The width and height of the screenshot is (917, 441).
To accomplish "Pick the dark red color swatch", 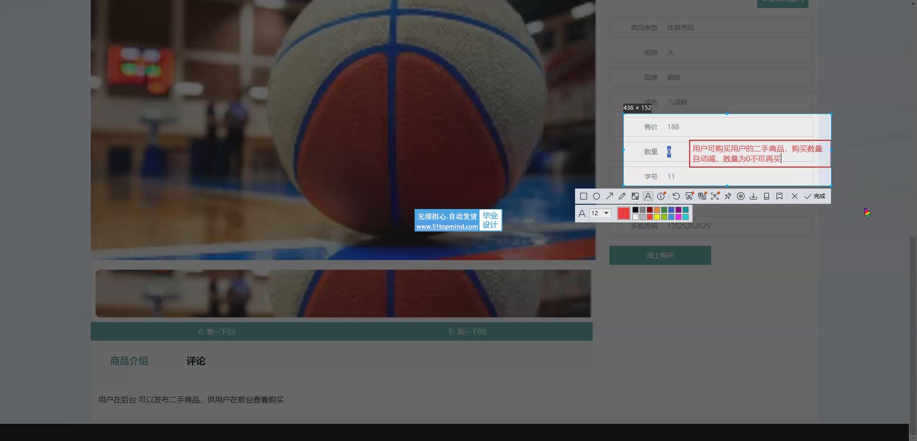I will [650, 210].
